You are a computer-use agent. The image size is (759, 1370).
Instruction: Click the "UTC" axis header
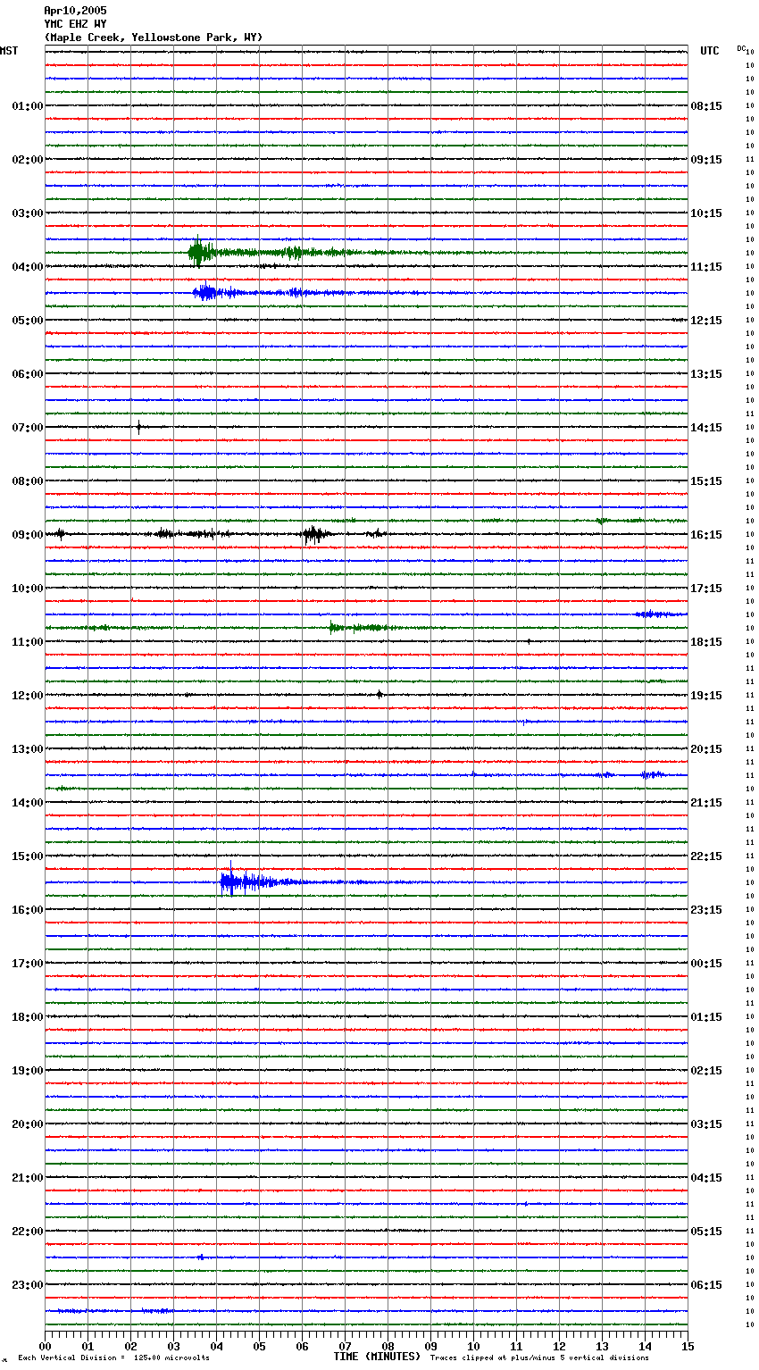coord(710,51)
